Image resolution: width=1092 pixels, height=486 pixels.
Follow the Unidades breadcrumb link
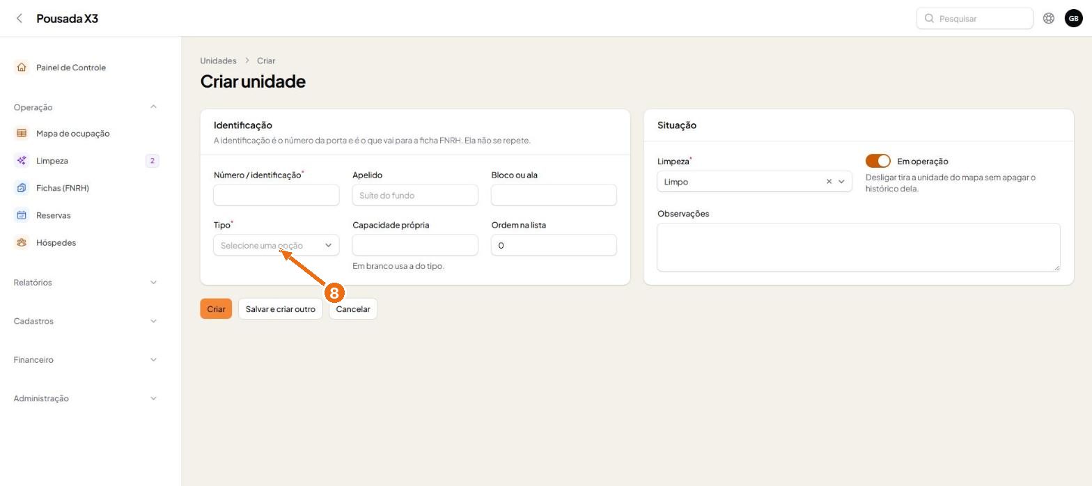[x=218, y=61]
